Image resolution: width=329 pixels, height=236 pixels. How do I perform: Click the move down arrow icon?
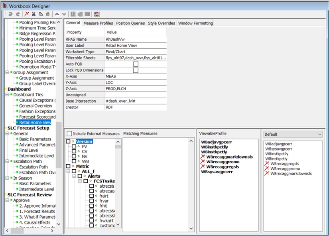pos(64,14)
